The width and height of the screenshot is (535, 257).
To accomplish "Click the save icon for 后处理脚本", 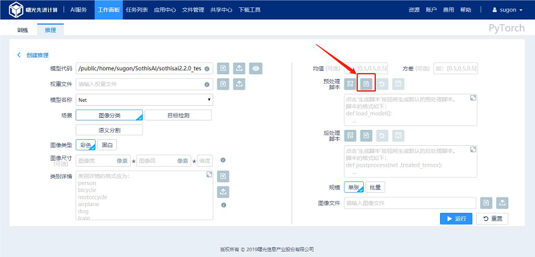I will click(x=398, y=135).
